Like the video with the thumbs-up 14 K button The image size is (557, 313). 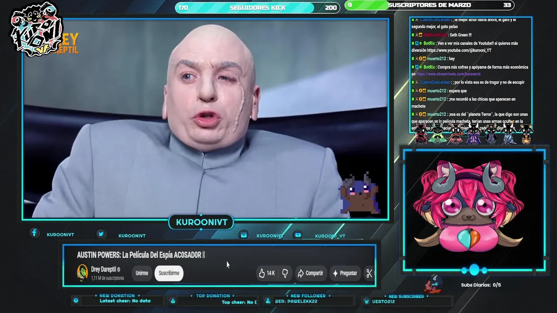coord(267,273)
